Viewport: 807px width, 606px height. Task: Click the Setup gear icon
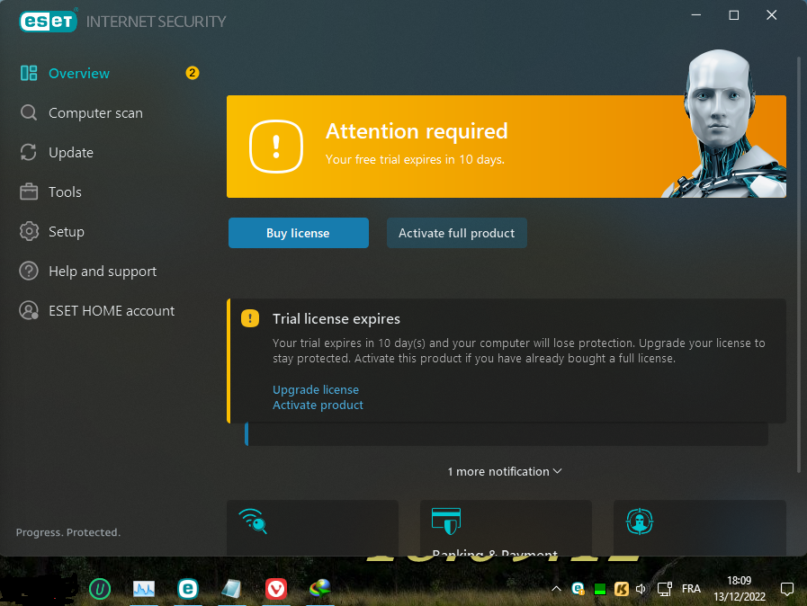(29, 231)
